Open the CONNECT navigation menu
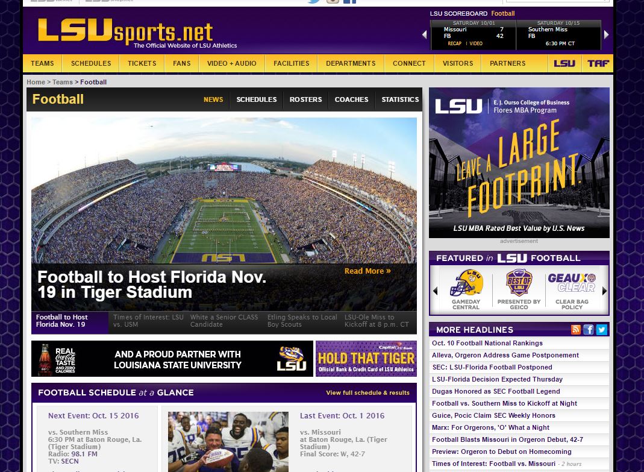 pos(409,63)
